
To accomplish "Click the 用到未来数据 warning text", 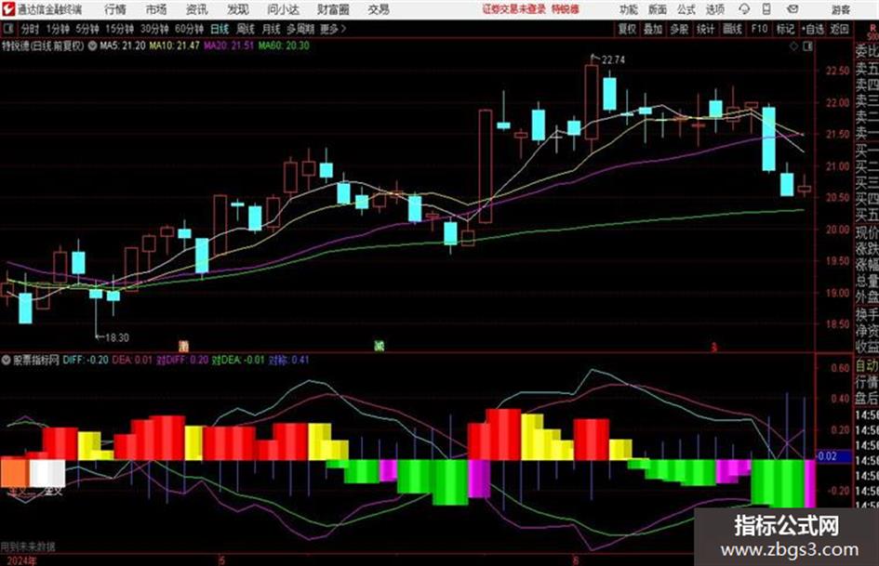I will [28, 546].
